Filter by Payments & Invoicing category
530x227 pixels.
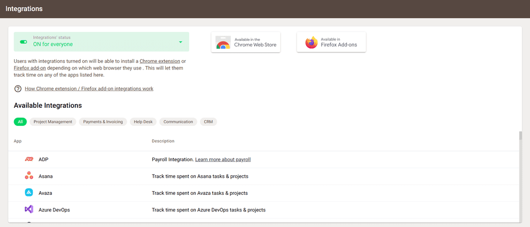103,122
